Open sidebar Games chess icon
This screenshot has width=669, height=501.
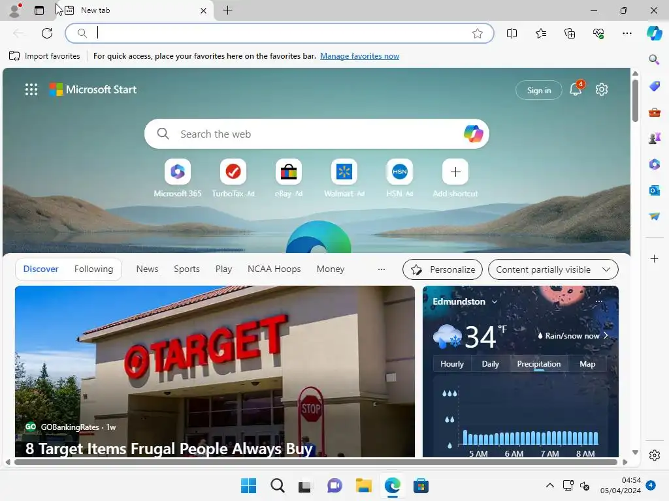pos(654,138)
